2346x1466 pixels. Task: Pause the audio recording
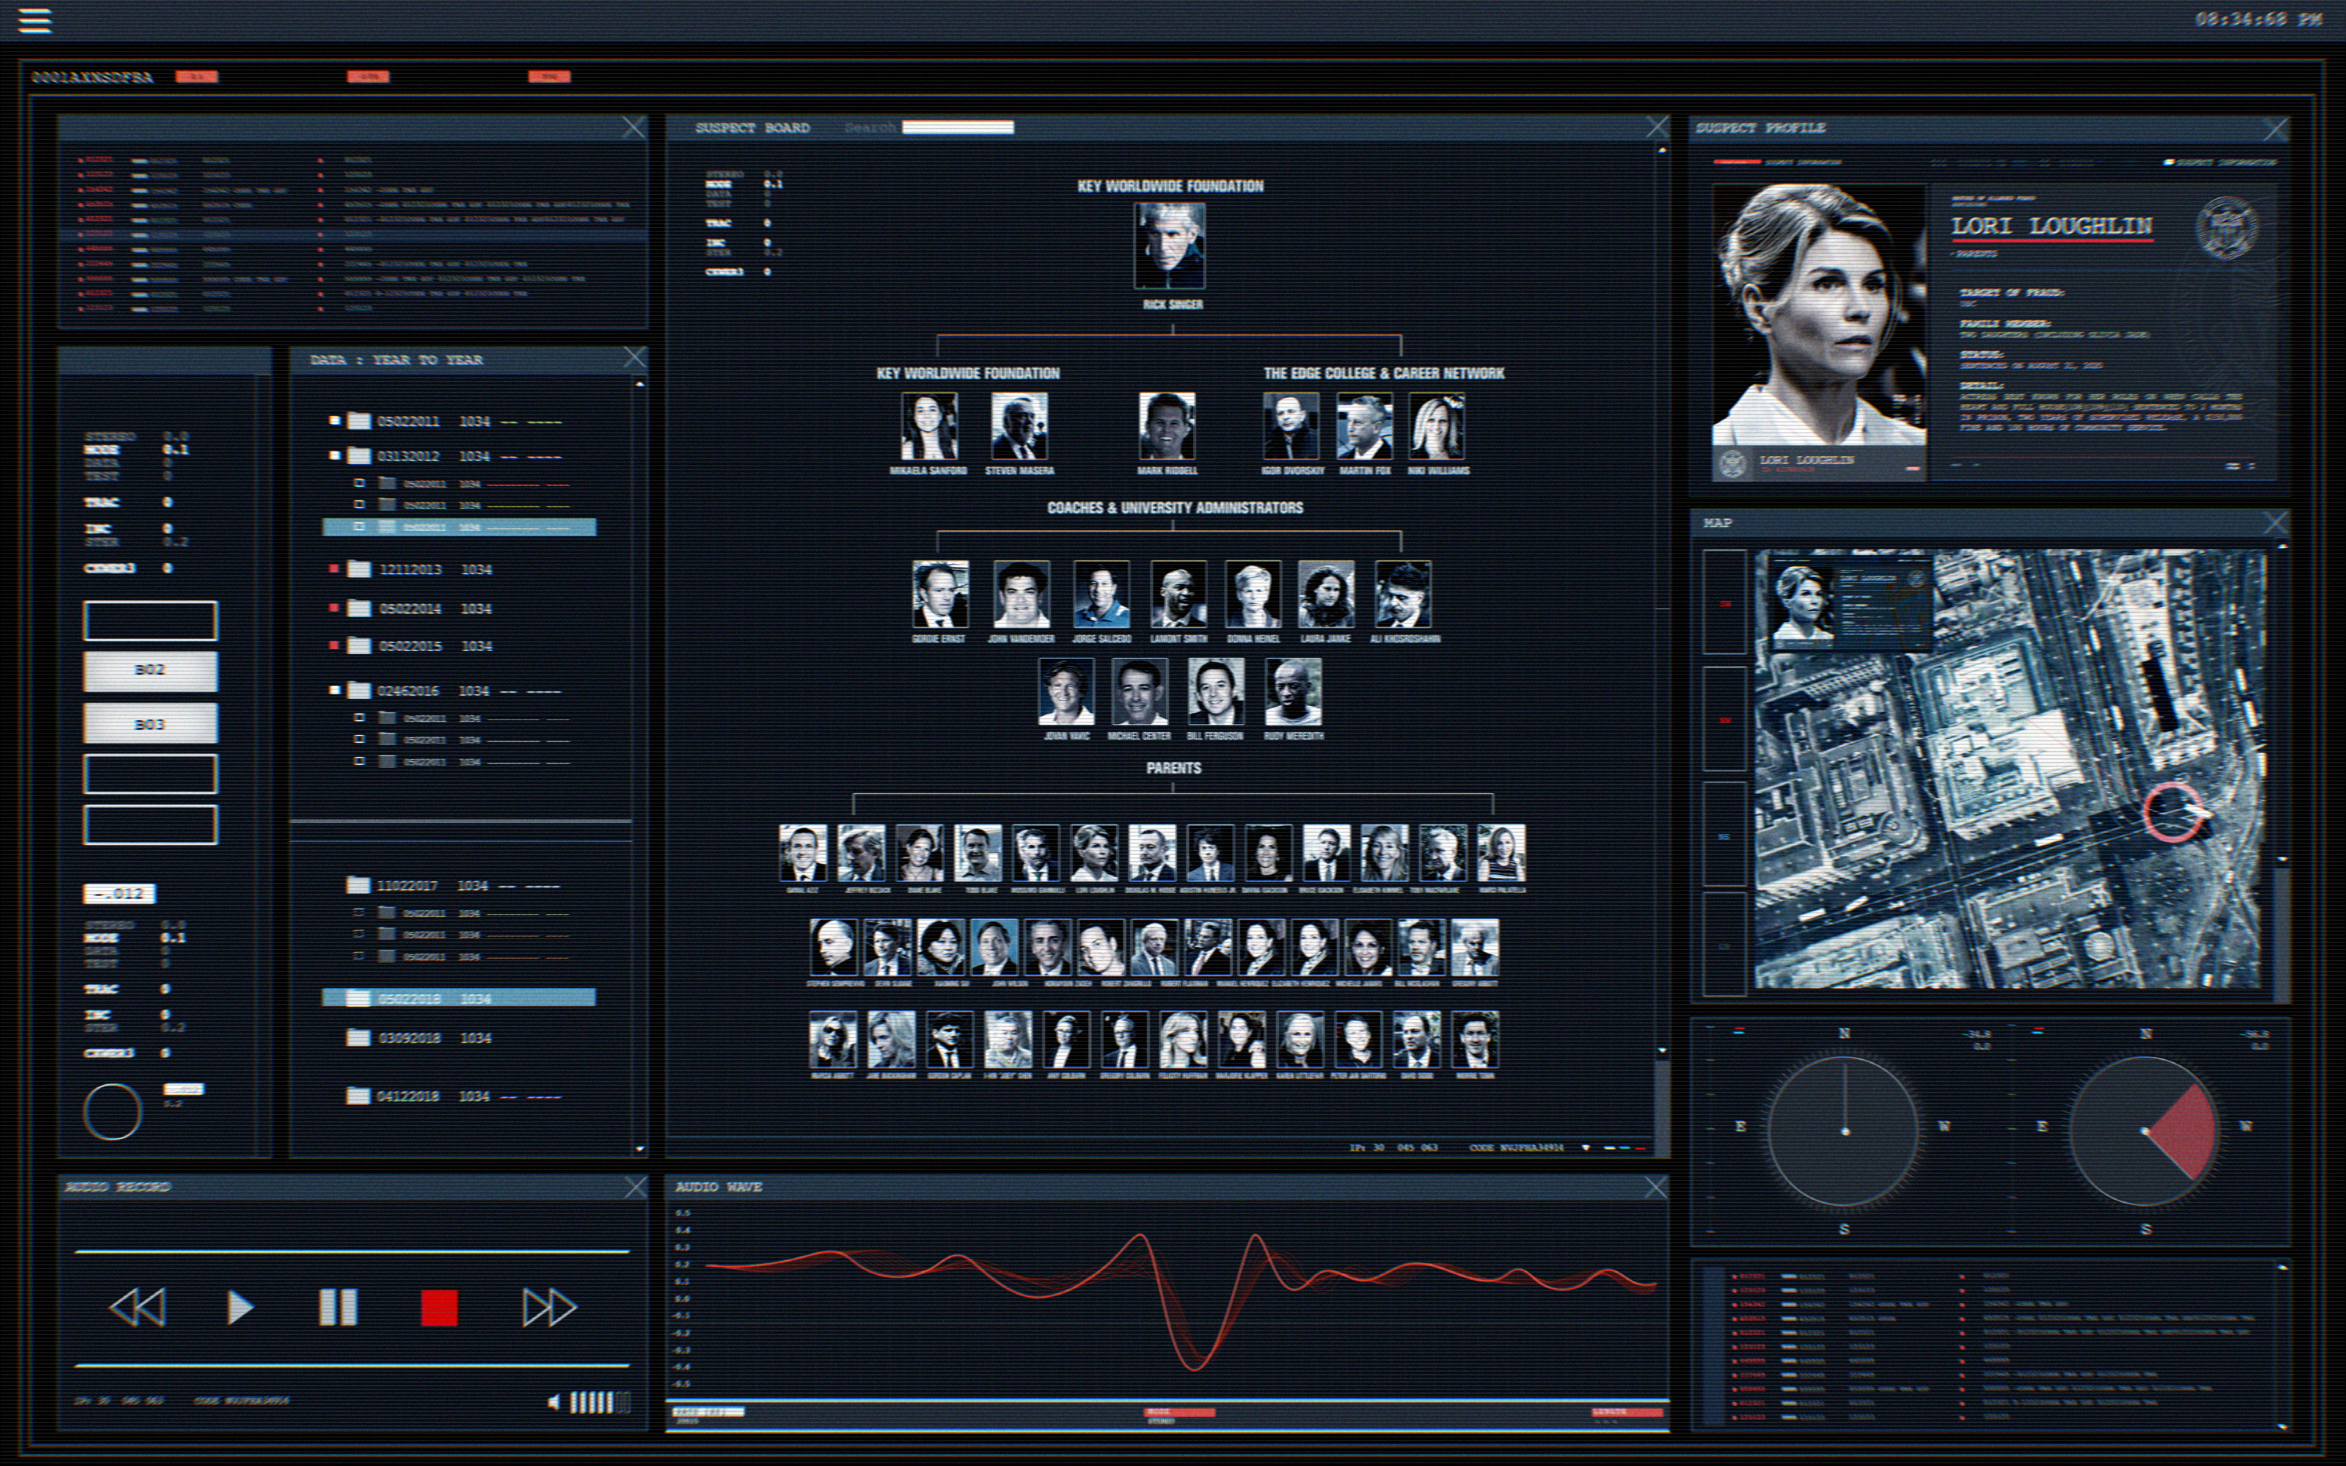pos(337,1307)
